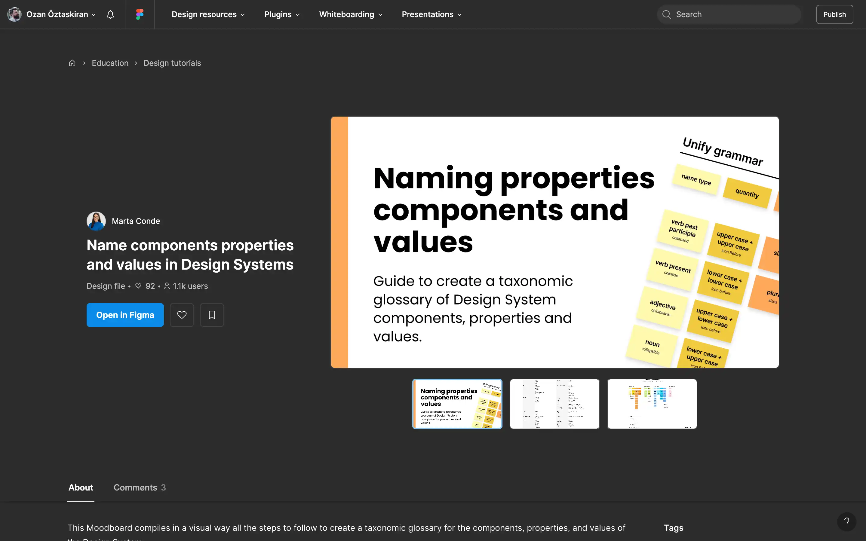Click the 'Design file' label
866x541 pixels.
[x=106, y=286]
